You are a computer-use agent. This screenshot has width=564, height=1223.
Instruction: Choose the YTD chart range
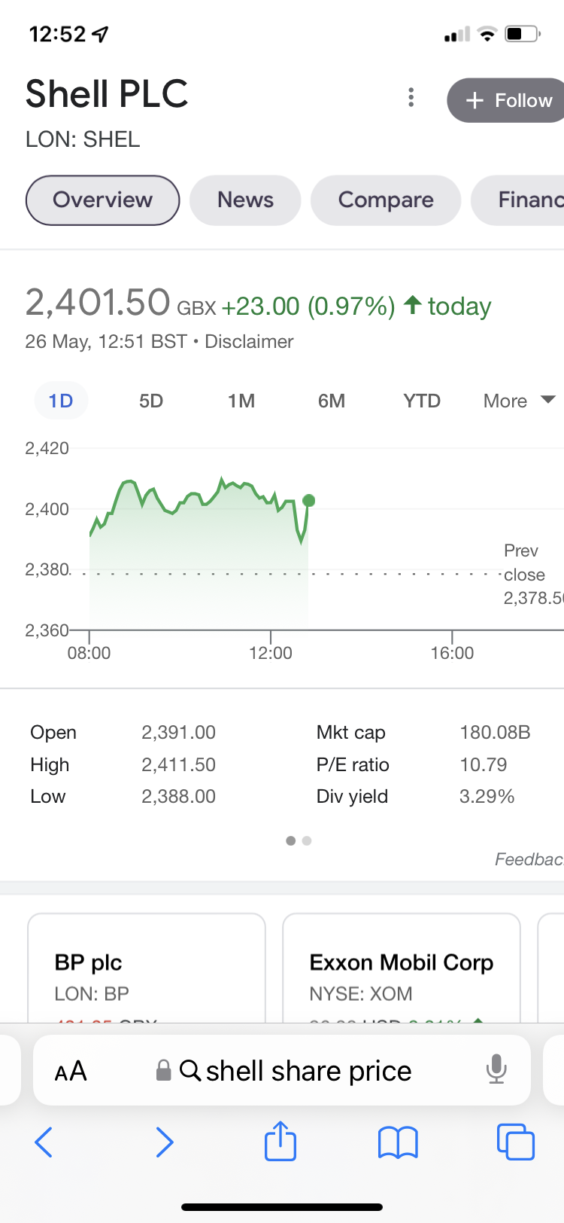[422, 401]
